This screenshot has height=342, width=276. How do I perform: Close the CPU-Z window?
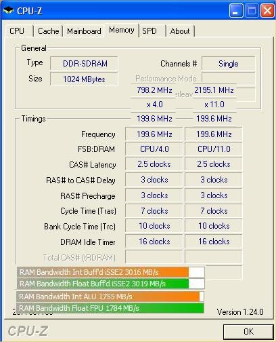point(267,10)
